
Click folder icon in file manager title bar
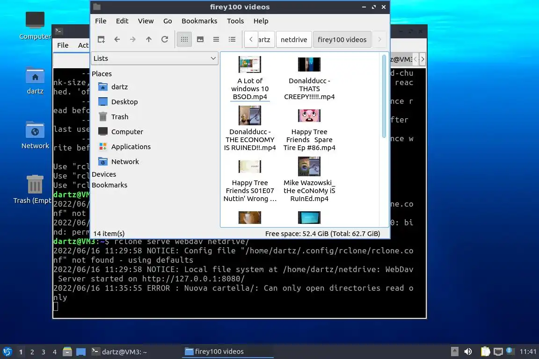(97, 7)
